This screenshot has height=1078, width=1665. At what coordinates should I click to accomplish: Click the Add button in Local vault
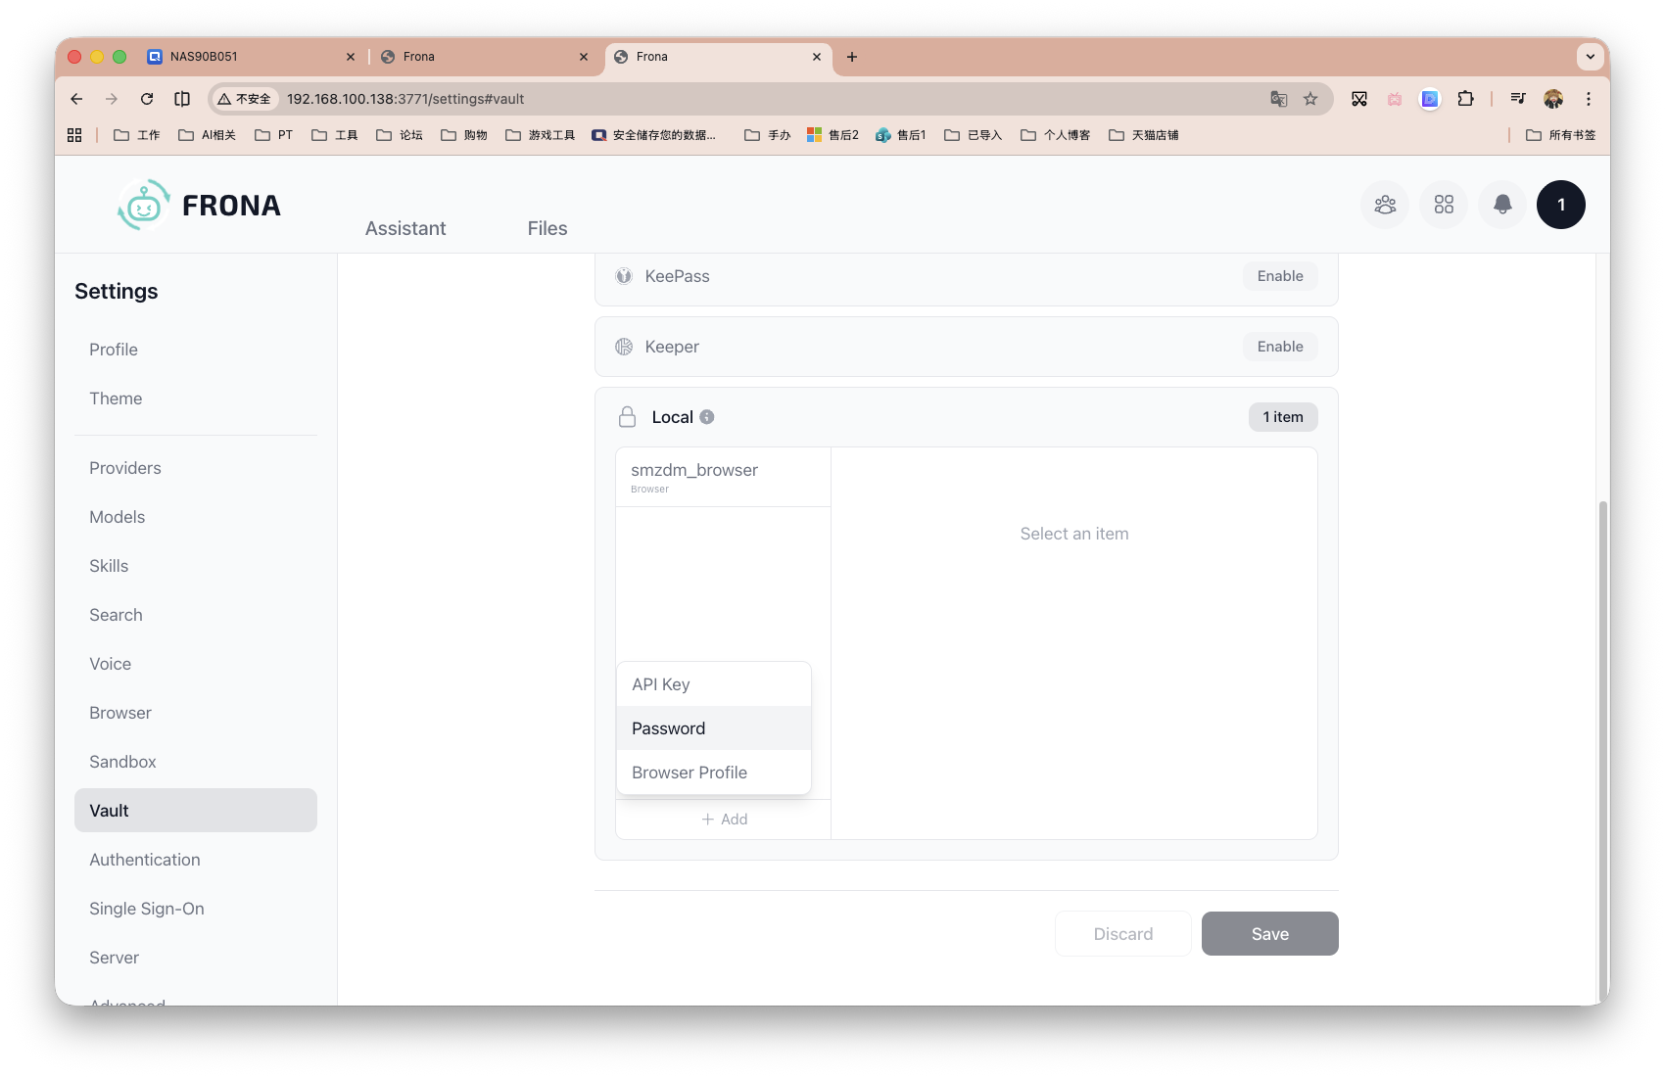[x=724, y=820]
